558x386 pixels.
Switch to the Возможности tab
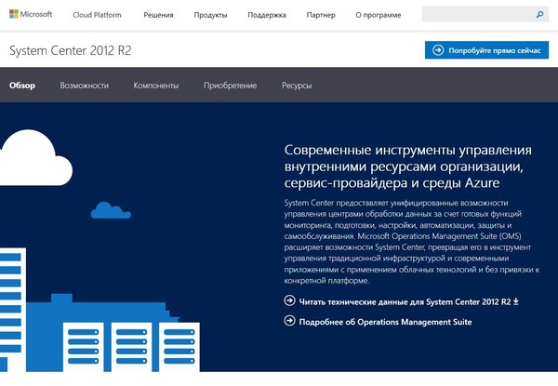coord(84,86)
